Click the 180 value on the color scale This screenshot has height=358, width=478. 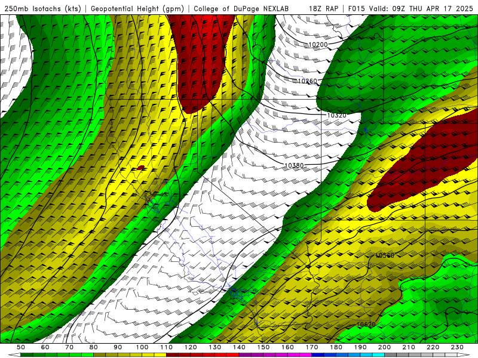[336, 347]
